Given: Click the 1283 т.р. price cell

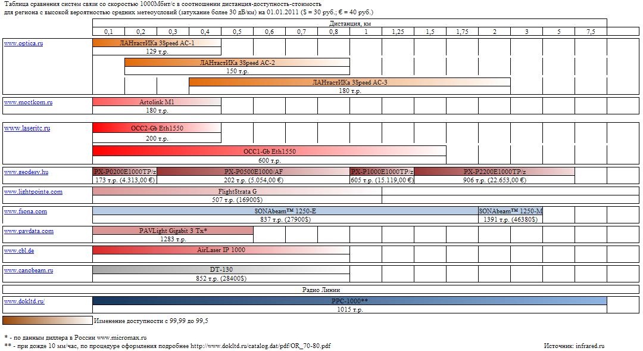Looking at the screenshot, I should click(173, 239).
